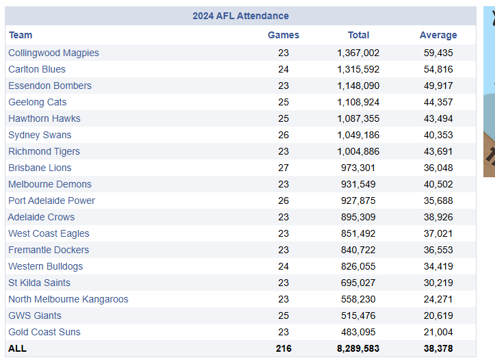This screenshot has width=495, height=362.
Task: Select total attendance value 973,301
Action: tap(358, 168)
